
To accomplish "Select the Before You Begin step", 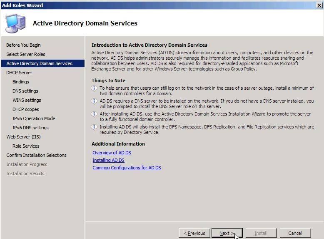I will tap(23, 45).
